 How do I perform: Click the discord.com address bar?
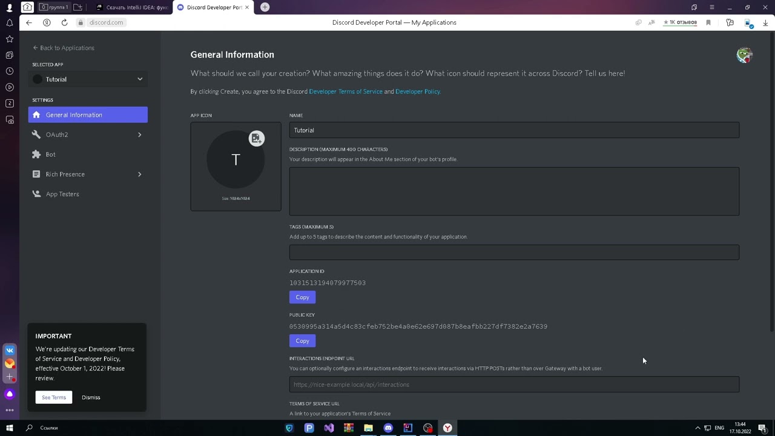pos(106,22)
